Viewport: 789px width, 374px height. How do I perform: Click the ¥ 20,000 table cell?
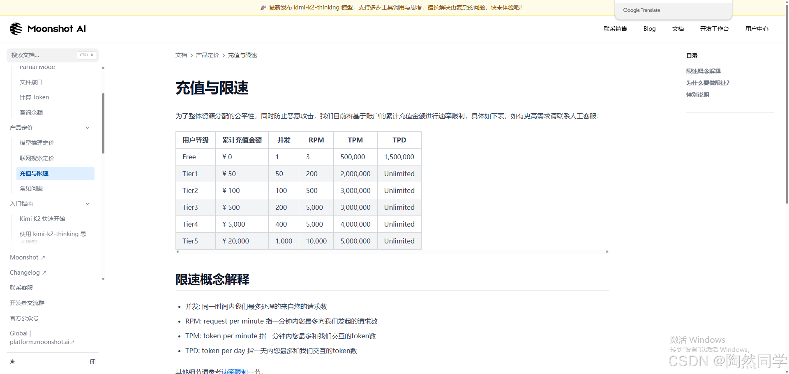point(242,241)
